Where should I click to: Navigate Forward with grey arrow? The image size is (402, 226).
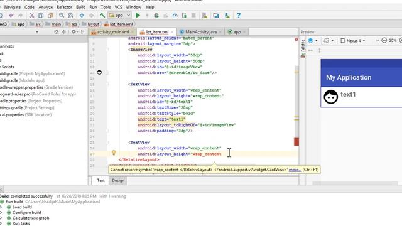91,15
